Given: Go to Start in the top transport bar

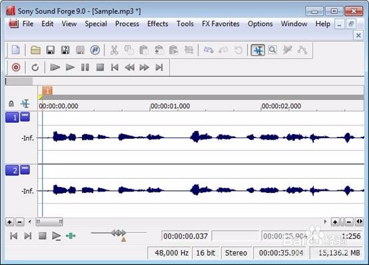Looking at the screenshot, I should tap(115, 67).
